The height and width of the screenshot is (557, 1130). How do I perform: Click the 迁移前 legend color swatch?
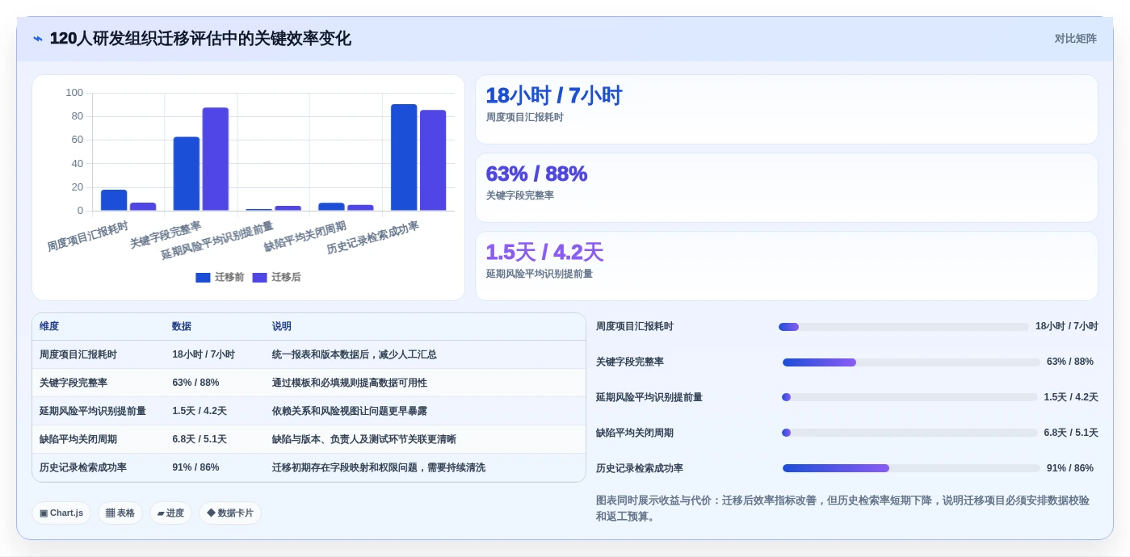(203, 278)
